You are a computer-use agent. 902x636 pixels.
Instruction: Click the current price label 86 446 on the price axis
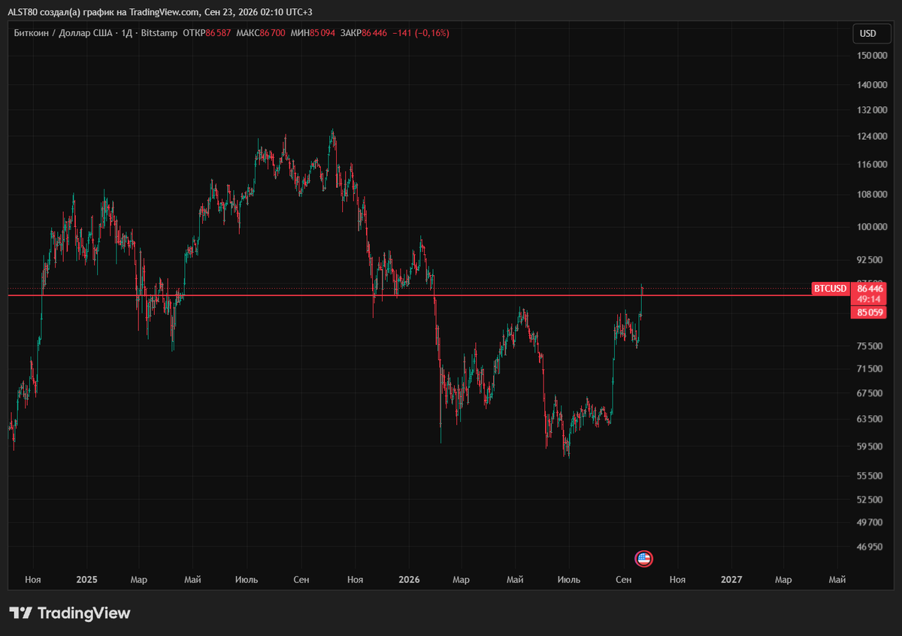pyautogui.click(x=868, y=289)
